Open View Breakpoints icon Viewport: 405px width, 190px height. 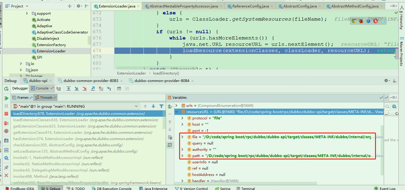click(x=6, y=123)
